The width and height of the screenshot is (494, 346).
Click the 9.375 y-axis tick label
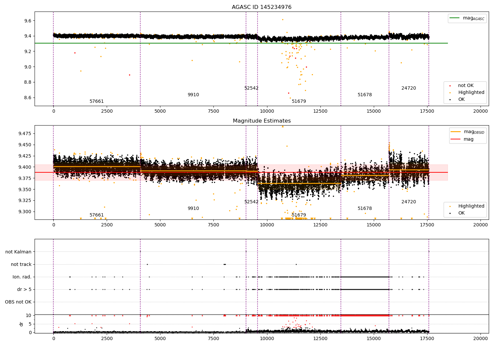25,178
